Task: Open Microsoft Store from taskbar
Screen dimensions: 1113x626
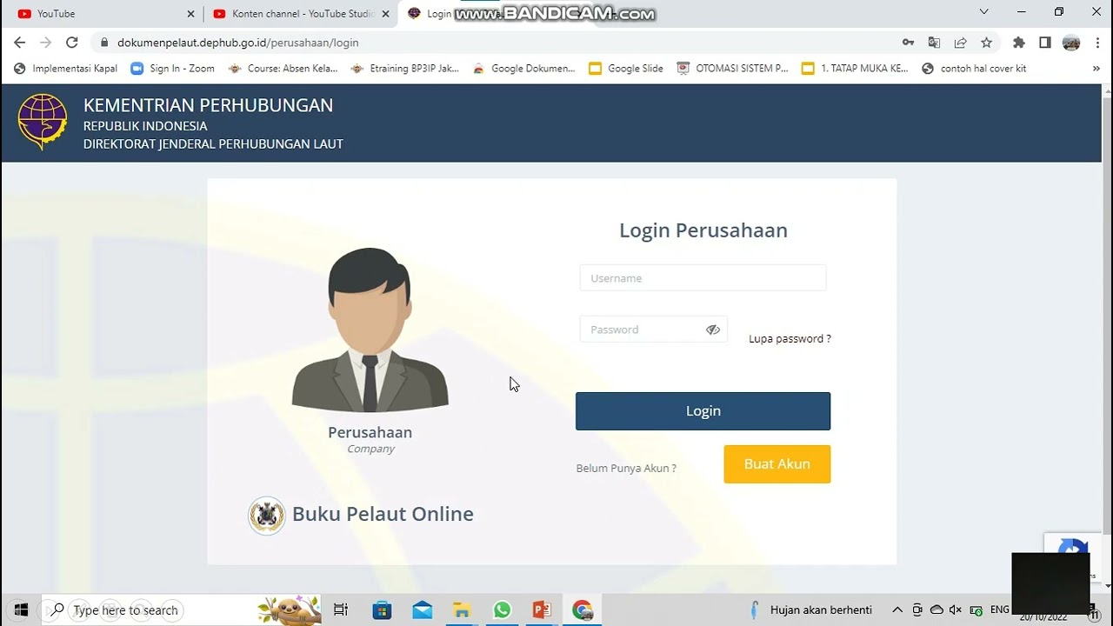Action: pyautogui.click(x=382, y=609)
